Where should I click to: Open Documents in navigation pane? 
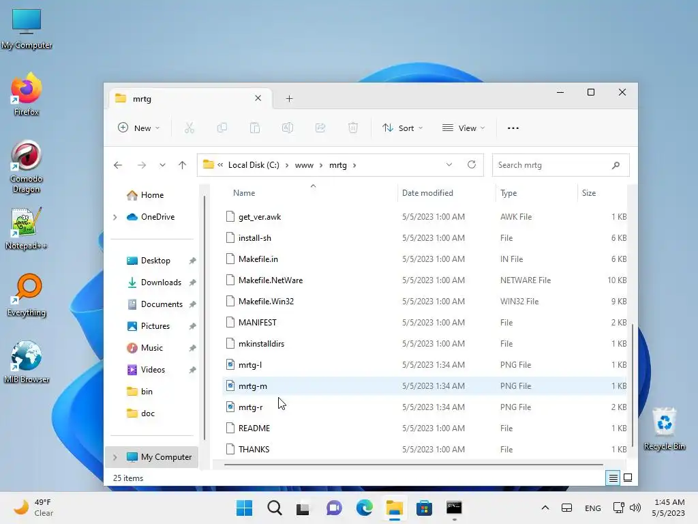click(x=162, y=304)
